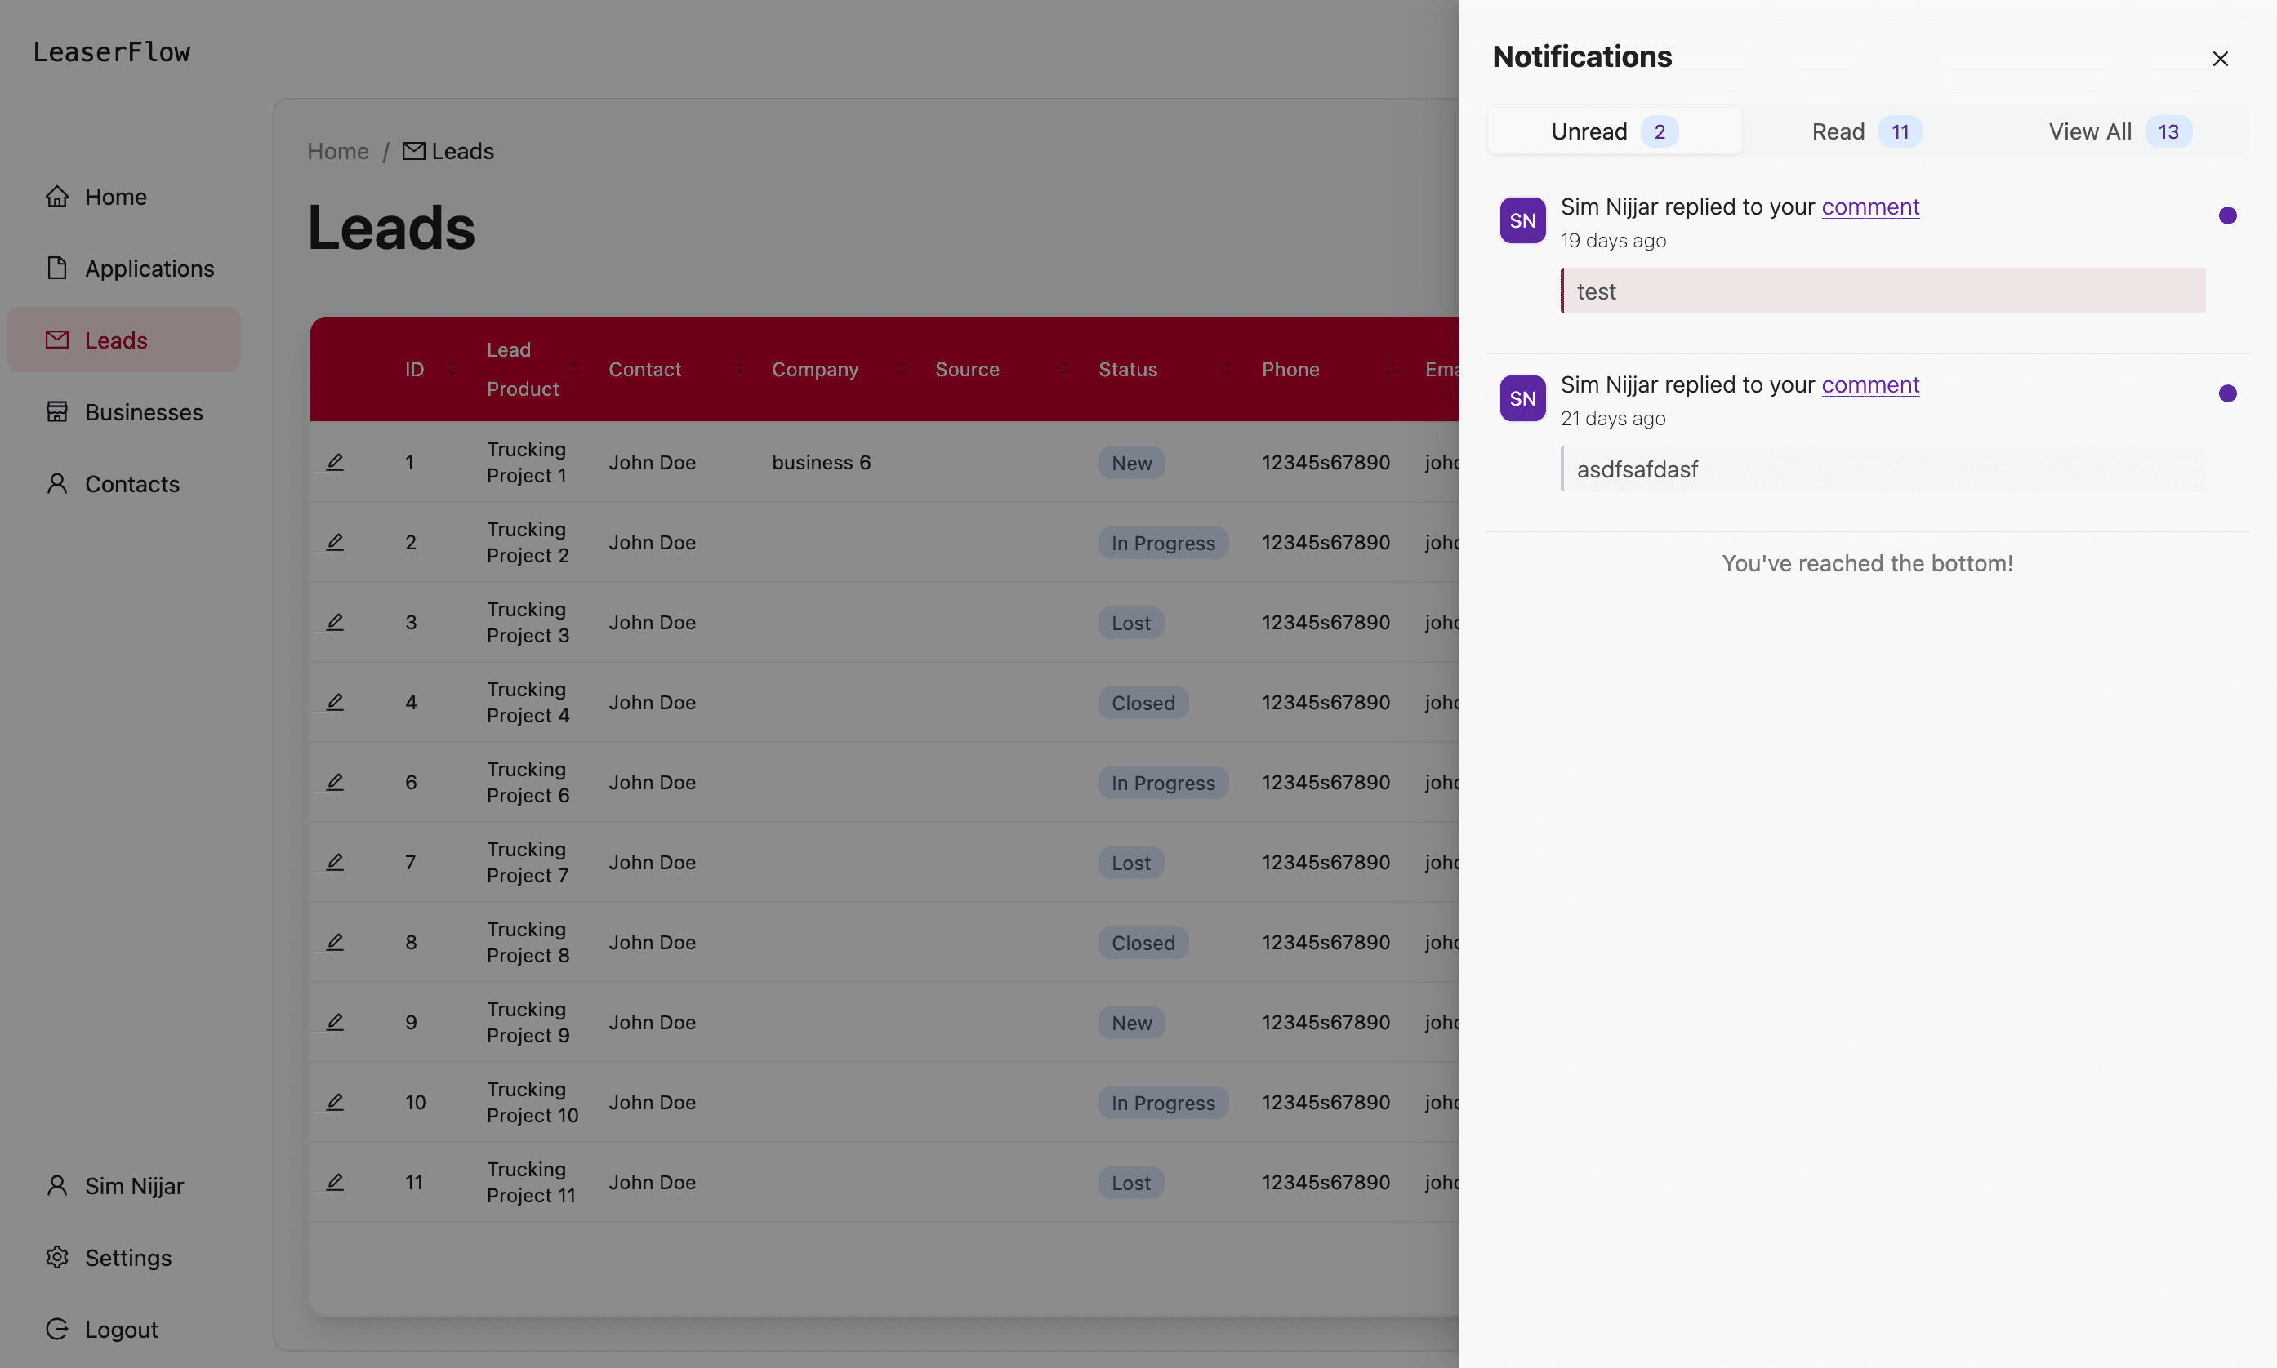Click the user icon beside Sim Nijjar
The width and height of the screenshot is (2277, 1368).
57,1184
